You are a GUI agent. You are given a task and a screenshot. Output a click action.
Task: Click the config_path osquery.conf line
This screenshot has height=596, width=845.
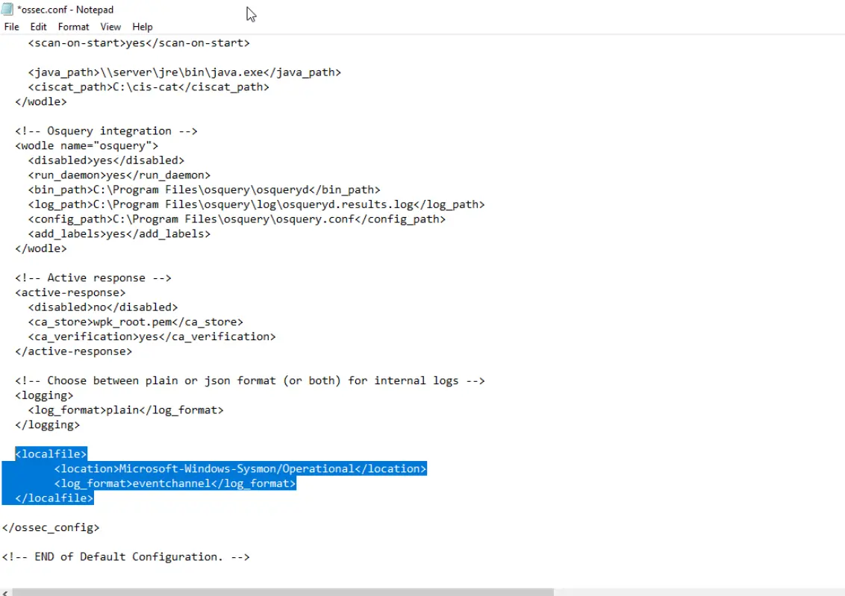coord(237,219)
